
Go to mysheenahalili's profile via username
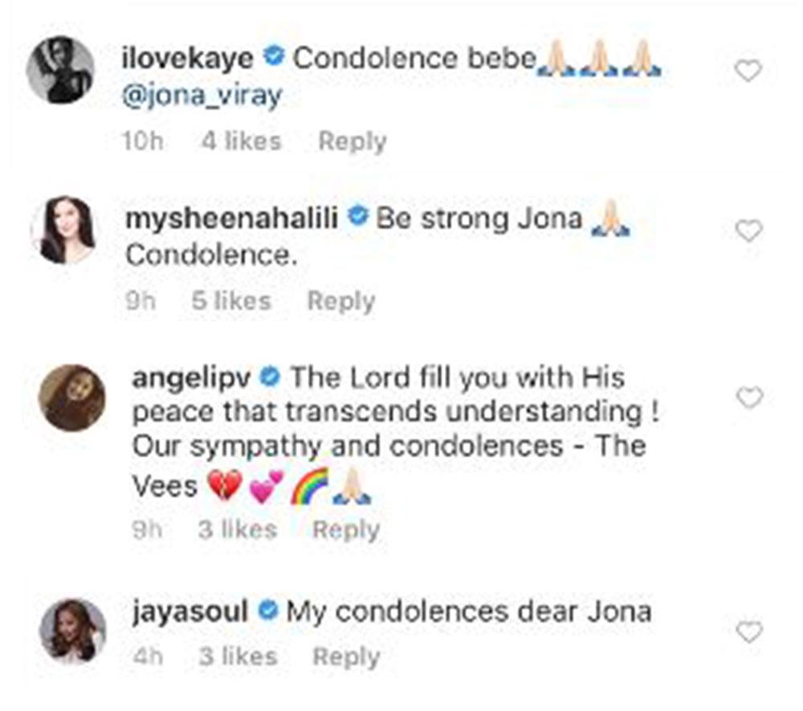tap(235, 218)
